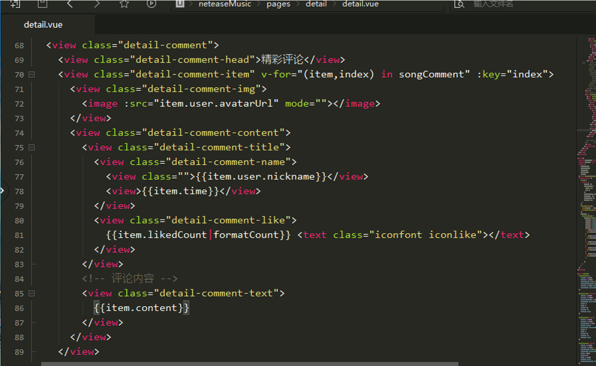The height and width of the screenshot is (366, 596).
Task: Click the image tag name on line 72
Action: pyautogui.click(x=103, y=103)
